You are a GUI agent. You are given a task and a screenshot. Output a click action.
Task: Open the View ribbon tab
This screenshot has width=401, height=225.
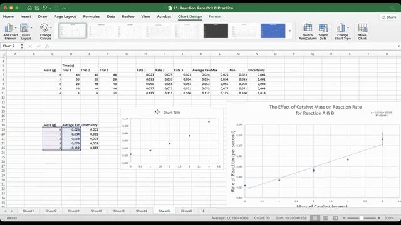coord(145,17)
